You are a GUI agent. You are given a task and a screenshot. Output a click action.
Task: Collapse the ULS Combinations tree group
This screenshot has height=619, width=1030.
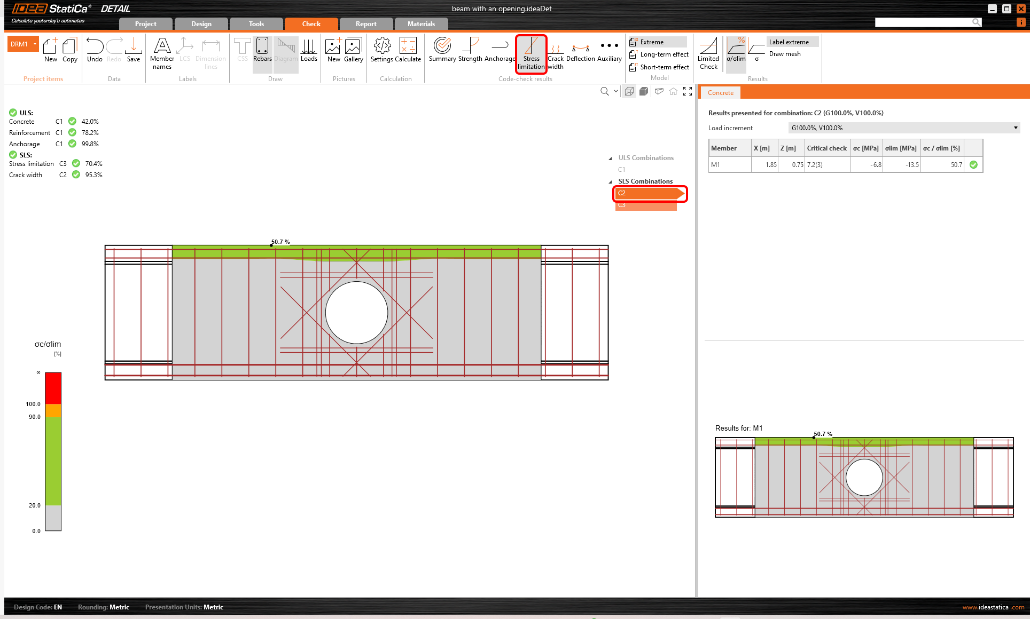611,158
